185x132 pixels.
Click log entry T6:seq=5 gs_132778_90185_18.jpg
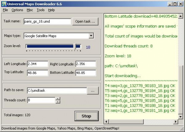click(140, 101)
